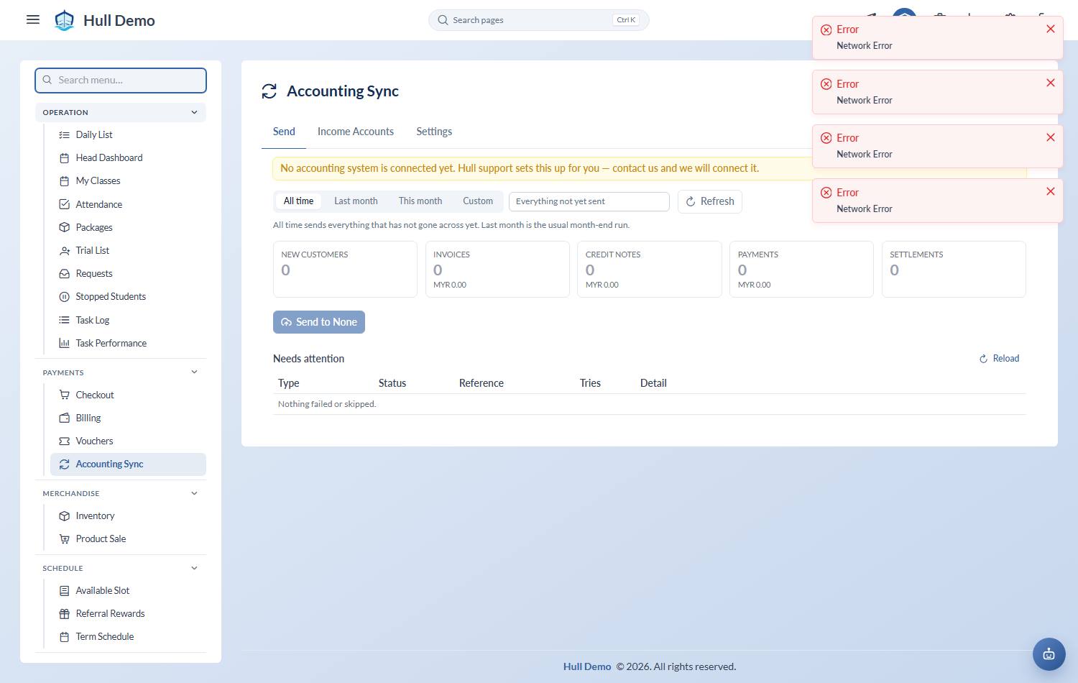Open Referral Rewards page
The width and height of the screenshot is (1078, 683).
tap(128, 613)
